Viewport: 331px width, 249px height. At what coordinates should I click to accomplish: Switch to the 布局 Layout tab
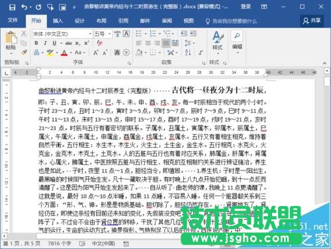click(x=101, y=21)
